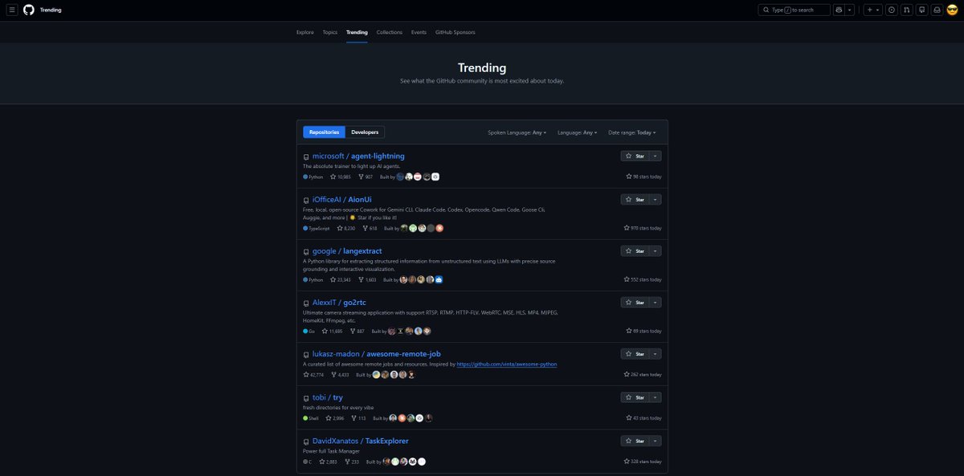
Task: Open the repositories icon in header
Action: pyautogui.click(x=921, y=10)
